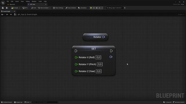Open Hide Unrelated options menu
The width and height of the screenshot is (186, 104).
[50, 8]
